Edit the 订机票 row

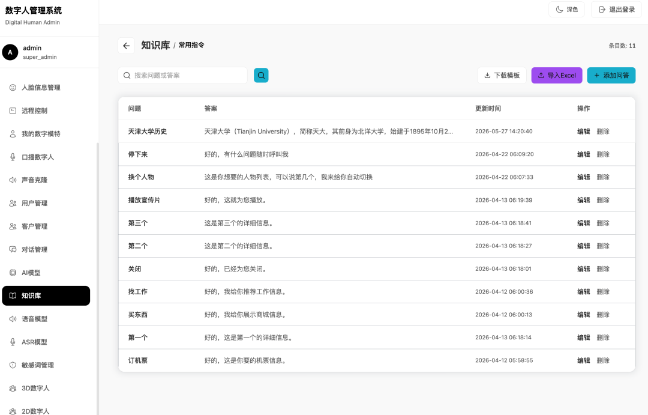(x=584, y=360)
